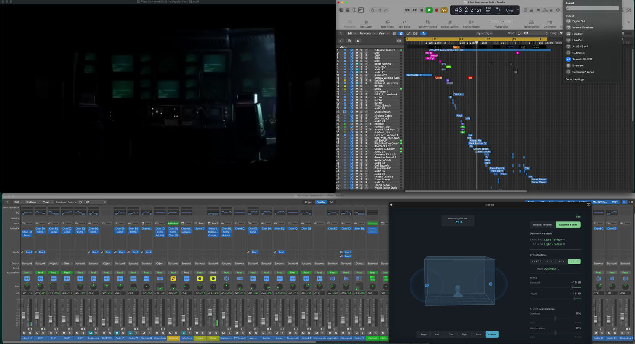The height and width of the screenshot is (344, 635).
Task: Switch Mixer to Single view
Action: (x=308, y=202)
